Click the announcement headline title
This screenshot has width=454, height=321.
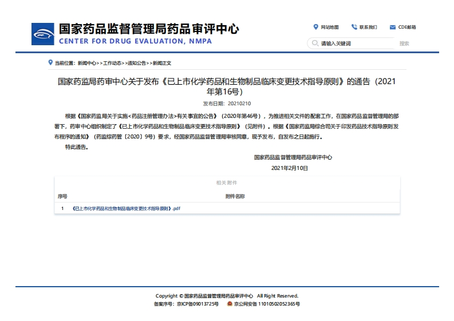point(226,86)
